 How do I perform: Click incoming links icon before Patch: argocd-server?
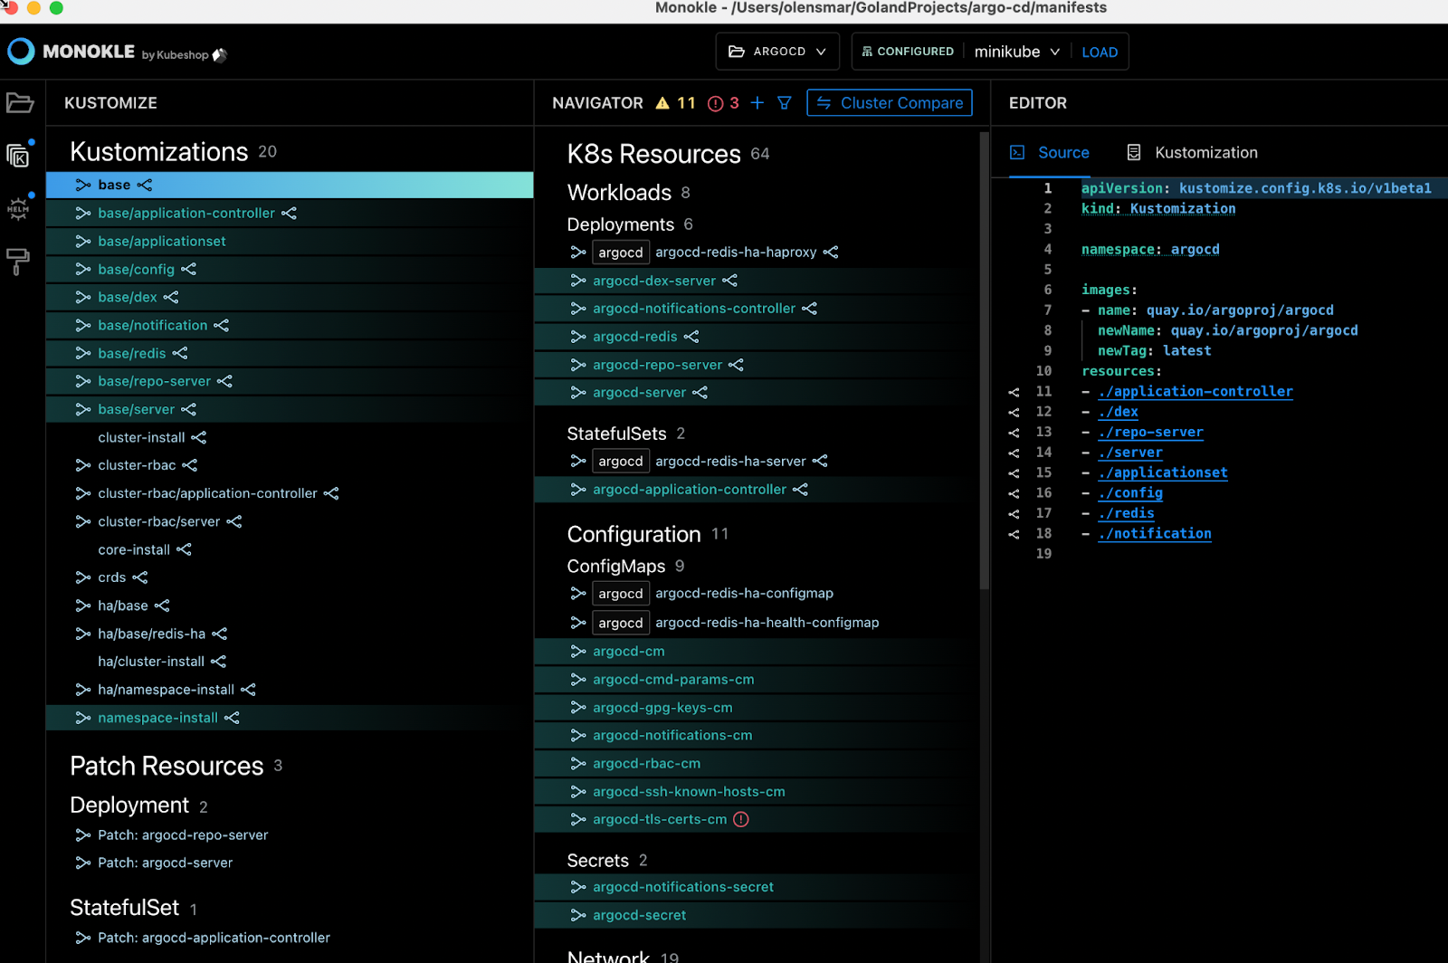point(83,863)
